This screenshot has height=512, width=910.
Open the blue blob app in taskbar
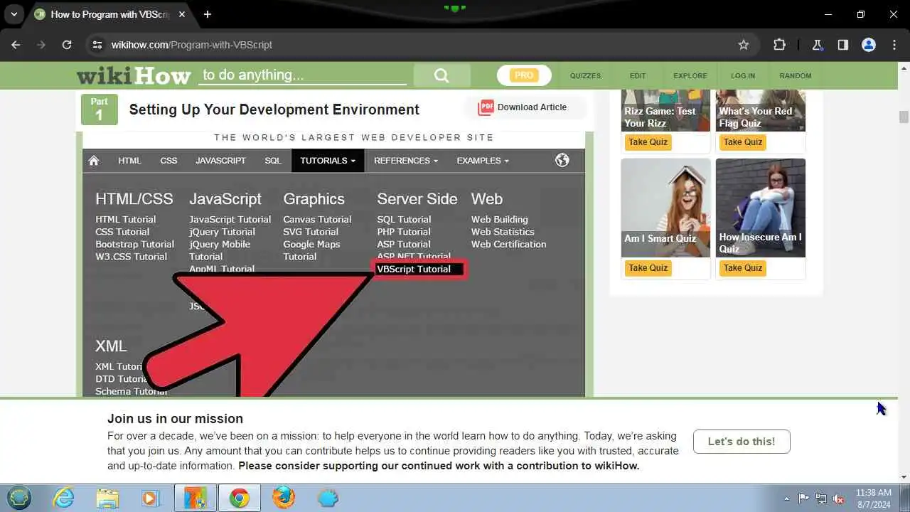tap(327, 498)
